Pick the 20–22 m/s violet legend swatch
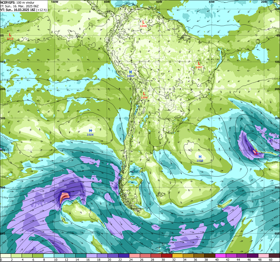The image size is (280, 262). 113,256
